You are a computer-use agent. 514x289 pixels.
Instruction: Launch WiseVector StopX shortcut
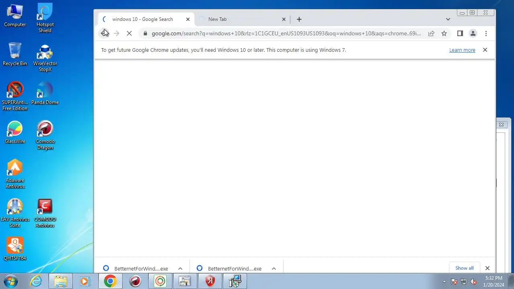(x=45, y=57)
